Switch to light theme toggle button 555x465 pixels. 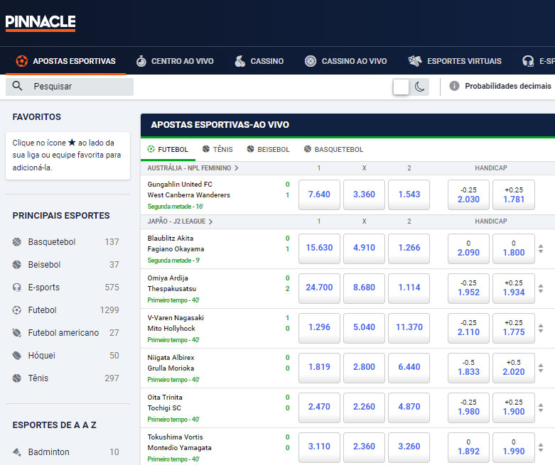pos(401,87)
